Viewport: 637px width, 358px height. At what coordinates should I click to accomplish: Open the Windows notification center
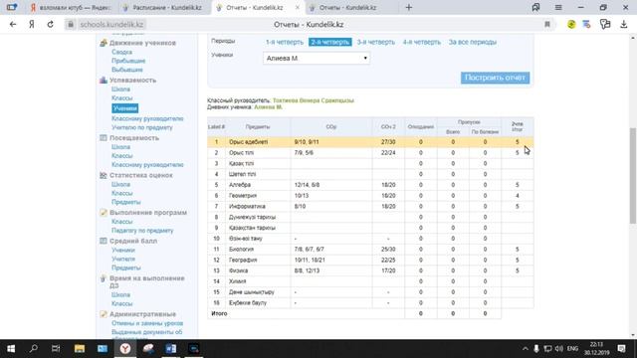tap(621, 349)
